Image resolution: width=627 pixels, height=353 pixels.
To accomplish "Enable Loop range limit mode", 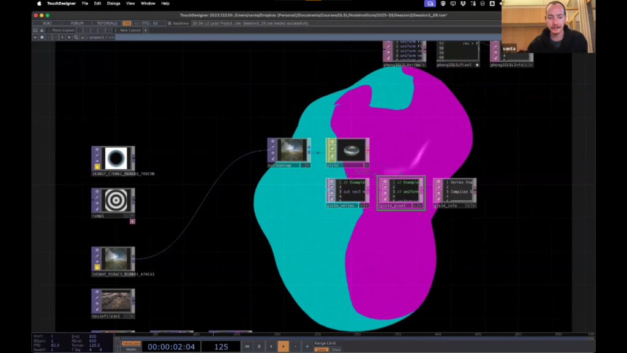I will (x=321, y=349).
